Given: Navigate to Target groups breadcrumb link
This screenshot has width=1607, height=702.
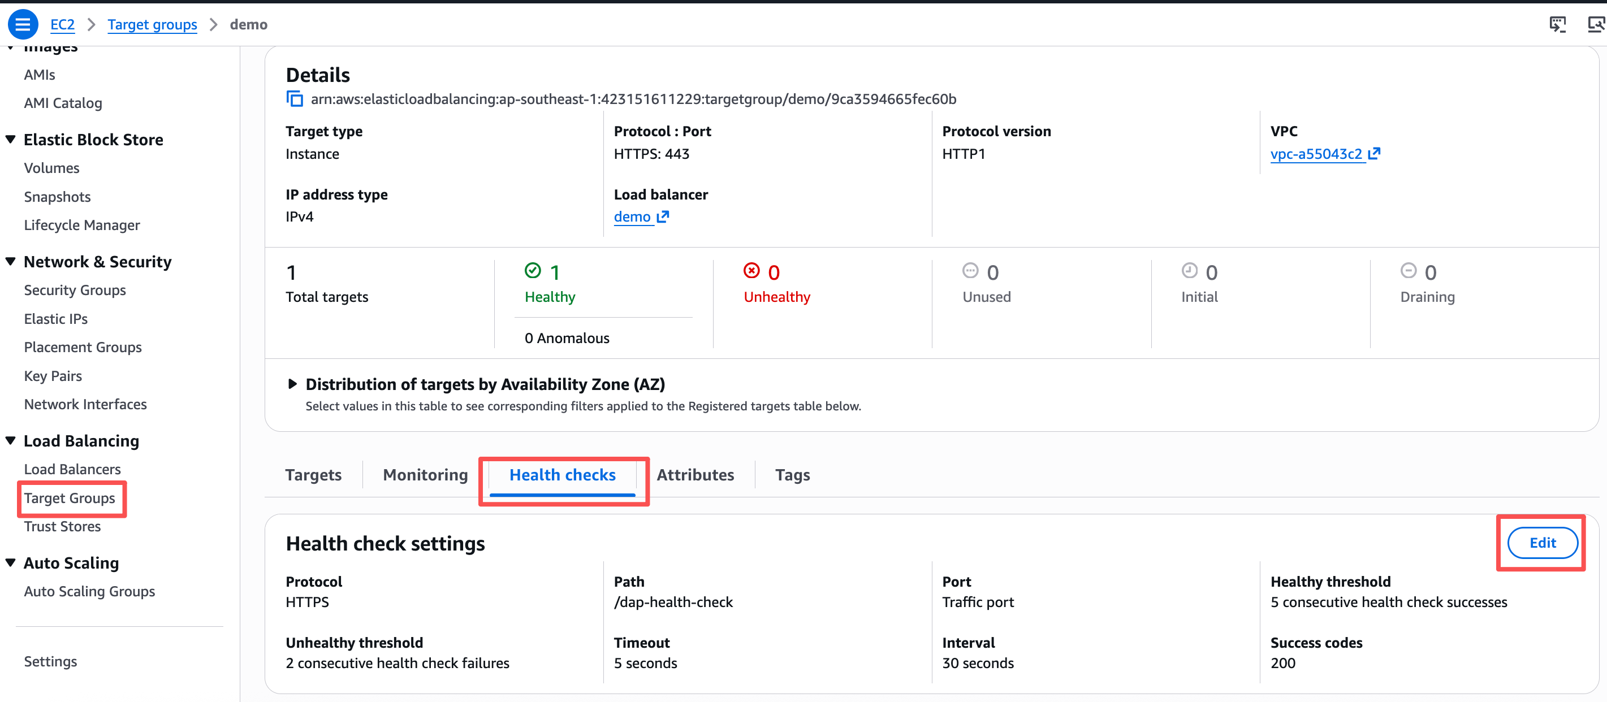Looking at the screenshot, I should click(152, 24).
